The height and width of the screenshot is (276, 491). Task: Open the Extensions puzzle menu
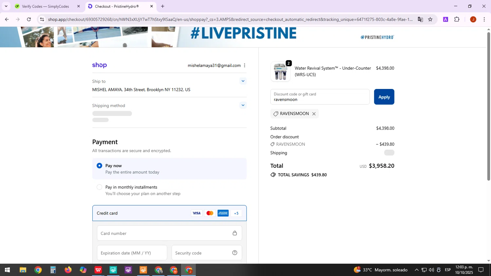pyautogui.click(x=457, y=19)
